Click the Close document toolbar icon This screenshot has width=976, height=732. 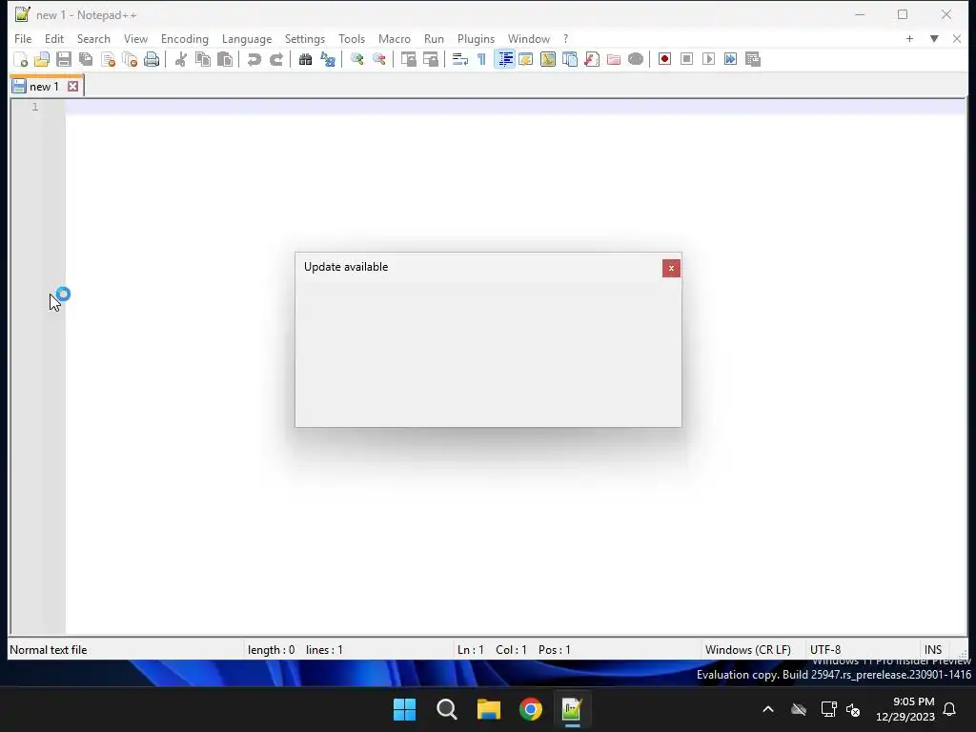[x=108, y=59]
